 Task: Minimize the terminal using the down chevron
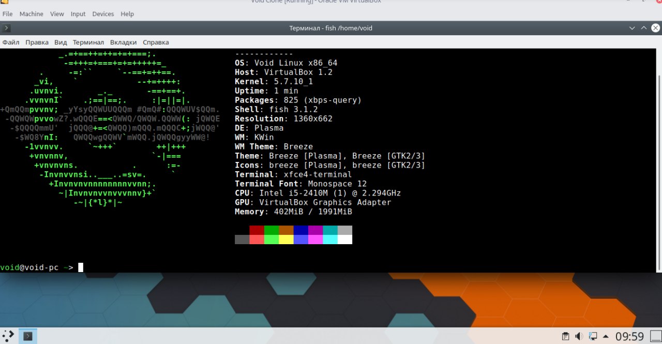click(632, 28)
